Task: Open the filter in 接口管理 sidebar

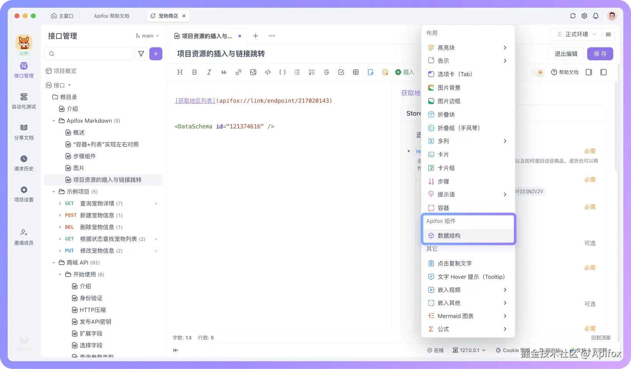Action: pos(141,54)
